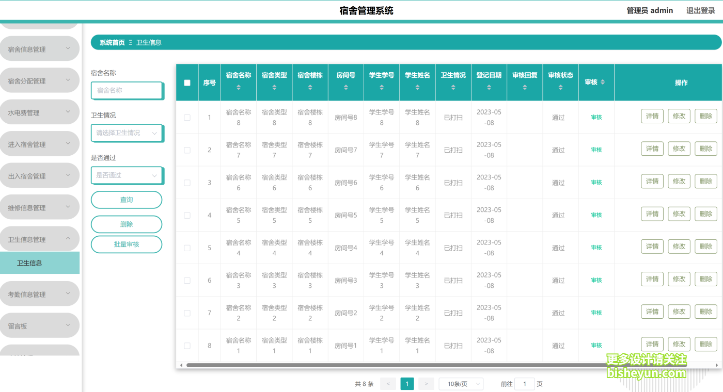The height and width of the screenshot is (392, 723).
Task: Check the select-all checkbox in table header
Action: (187, 82)
